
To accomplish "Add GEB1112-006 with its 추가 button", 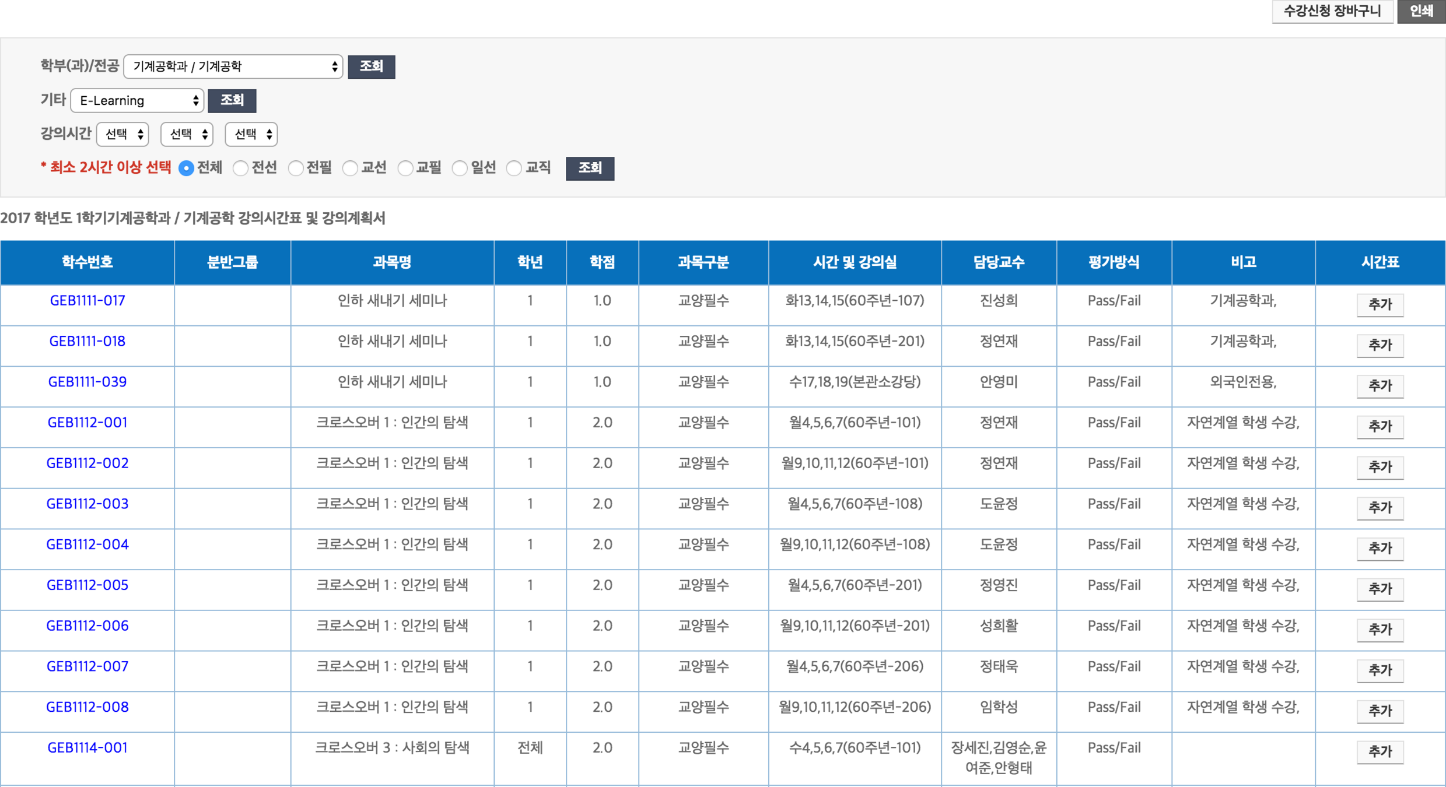I will (1380, 630).
